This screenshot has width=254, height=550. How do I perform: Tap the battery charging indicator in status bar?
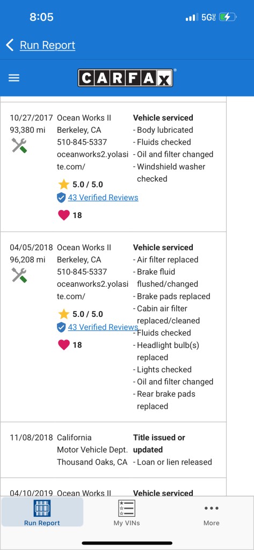[228, 17]
